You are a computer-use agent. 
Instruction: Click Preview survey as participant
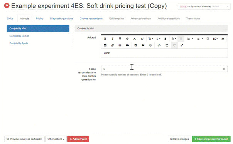click(24, 139)
